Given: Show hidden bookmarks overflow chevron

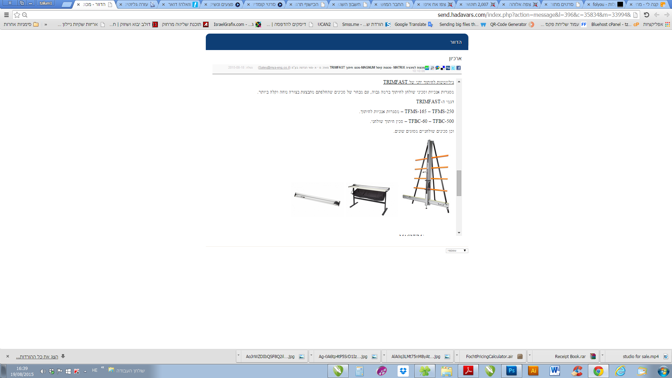Looking at the screenshot, I should coord(46,24).
